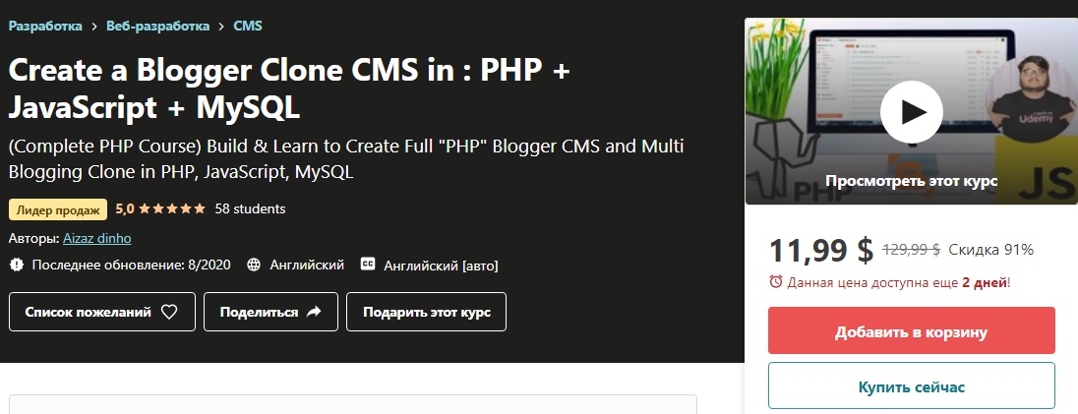Open author Aizaz dinho profile link
The image size is (1078, 414).
coord(96,238)
